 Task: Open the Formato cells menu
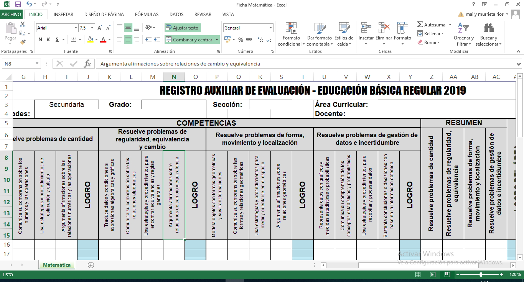[402, 34]
